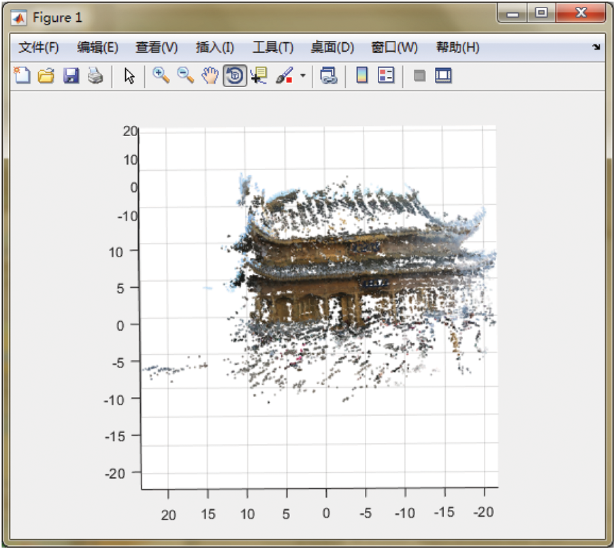The image size is (616, 550).
Task: Click the Open File folder icon
Action: [46, 76]
